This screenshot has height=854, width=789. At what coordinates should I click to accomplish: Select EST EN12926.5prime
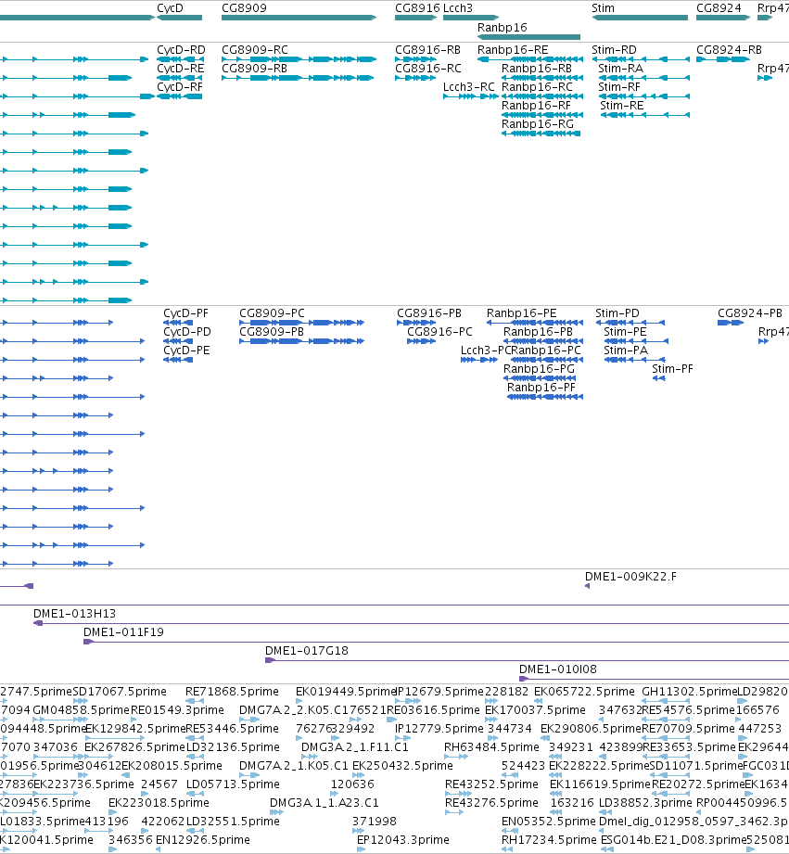pos(202,839)
